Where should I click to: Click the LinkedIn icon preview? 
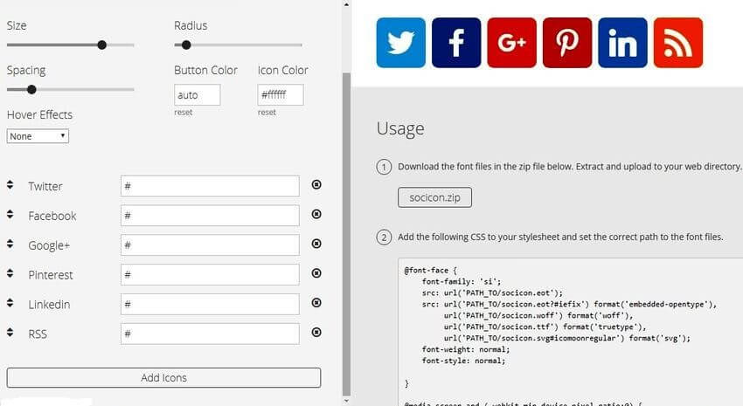point(622,43)
